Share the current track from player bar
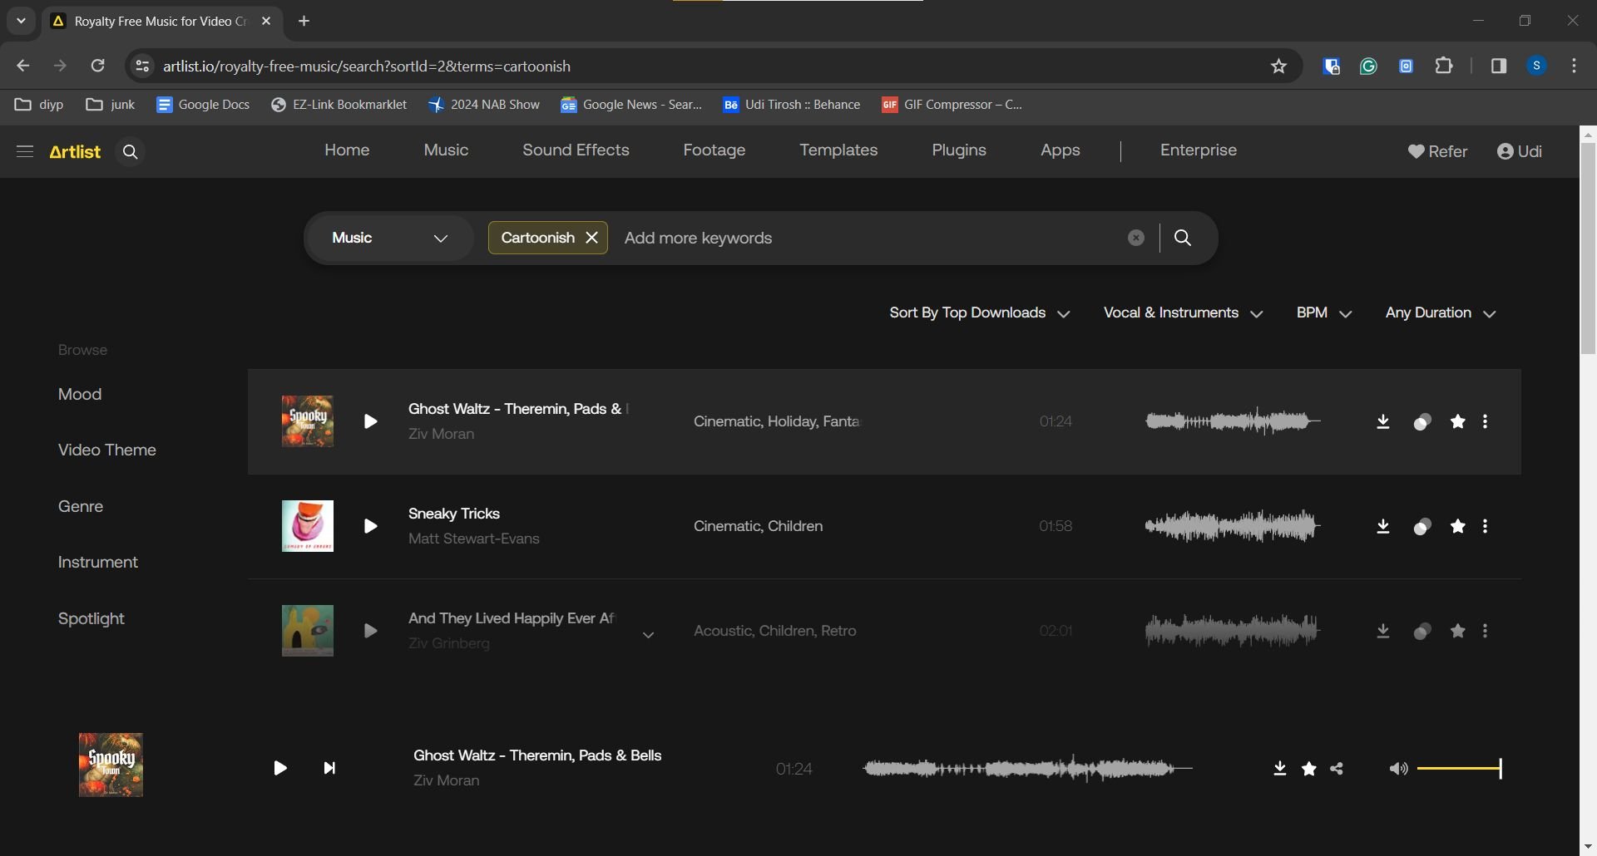1597x856 pixels. click(1337, 769)
